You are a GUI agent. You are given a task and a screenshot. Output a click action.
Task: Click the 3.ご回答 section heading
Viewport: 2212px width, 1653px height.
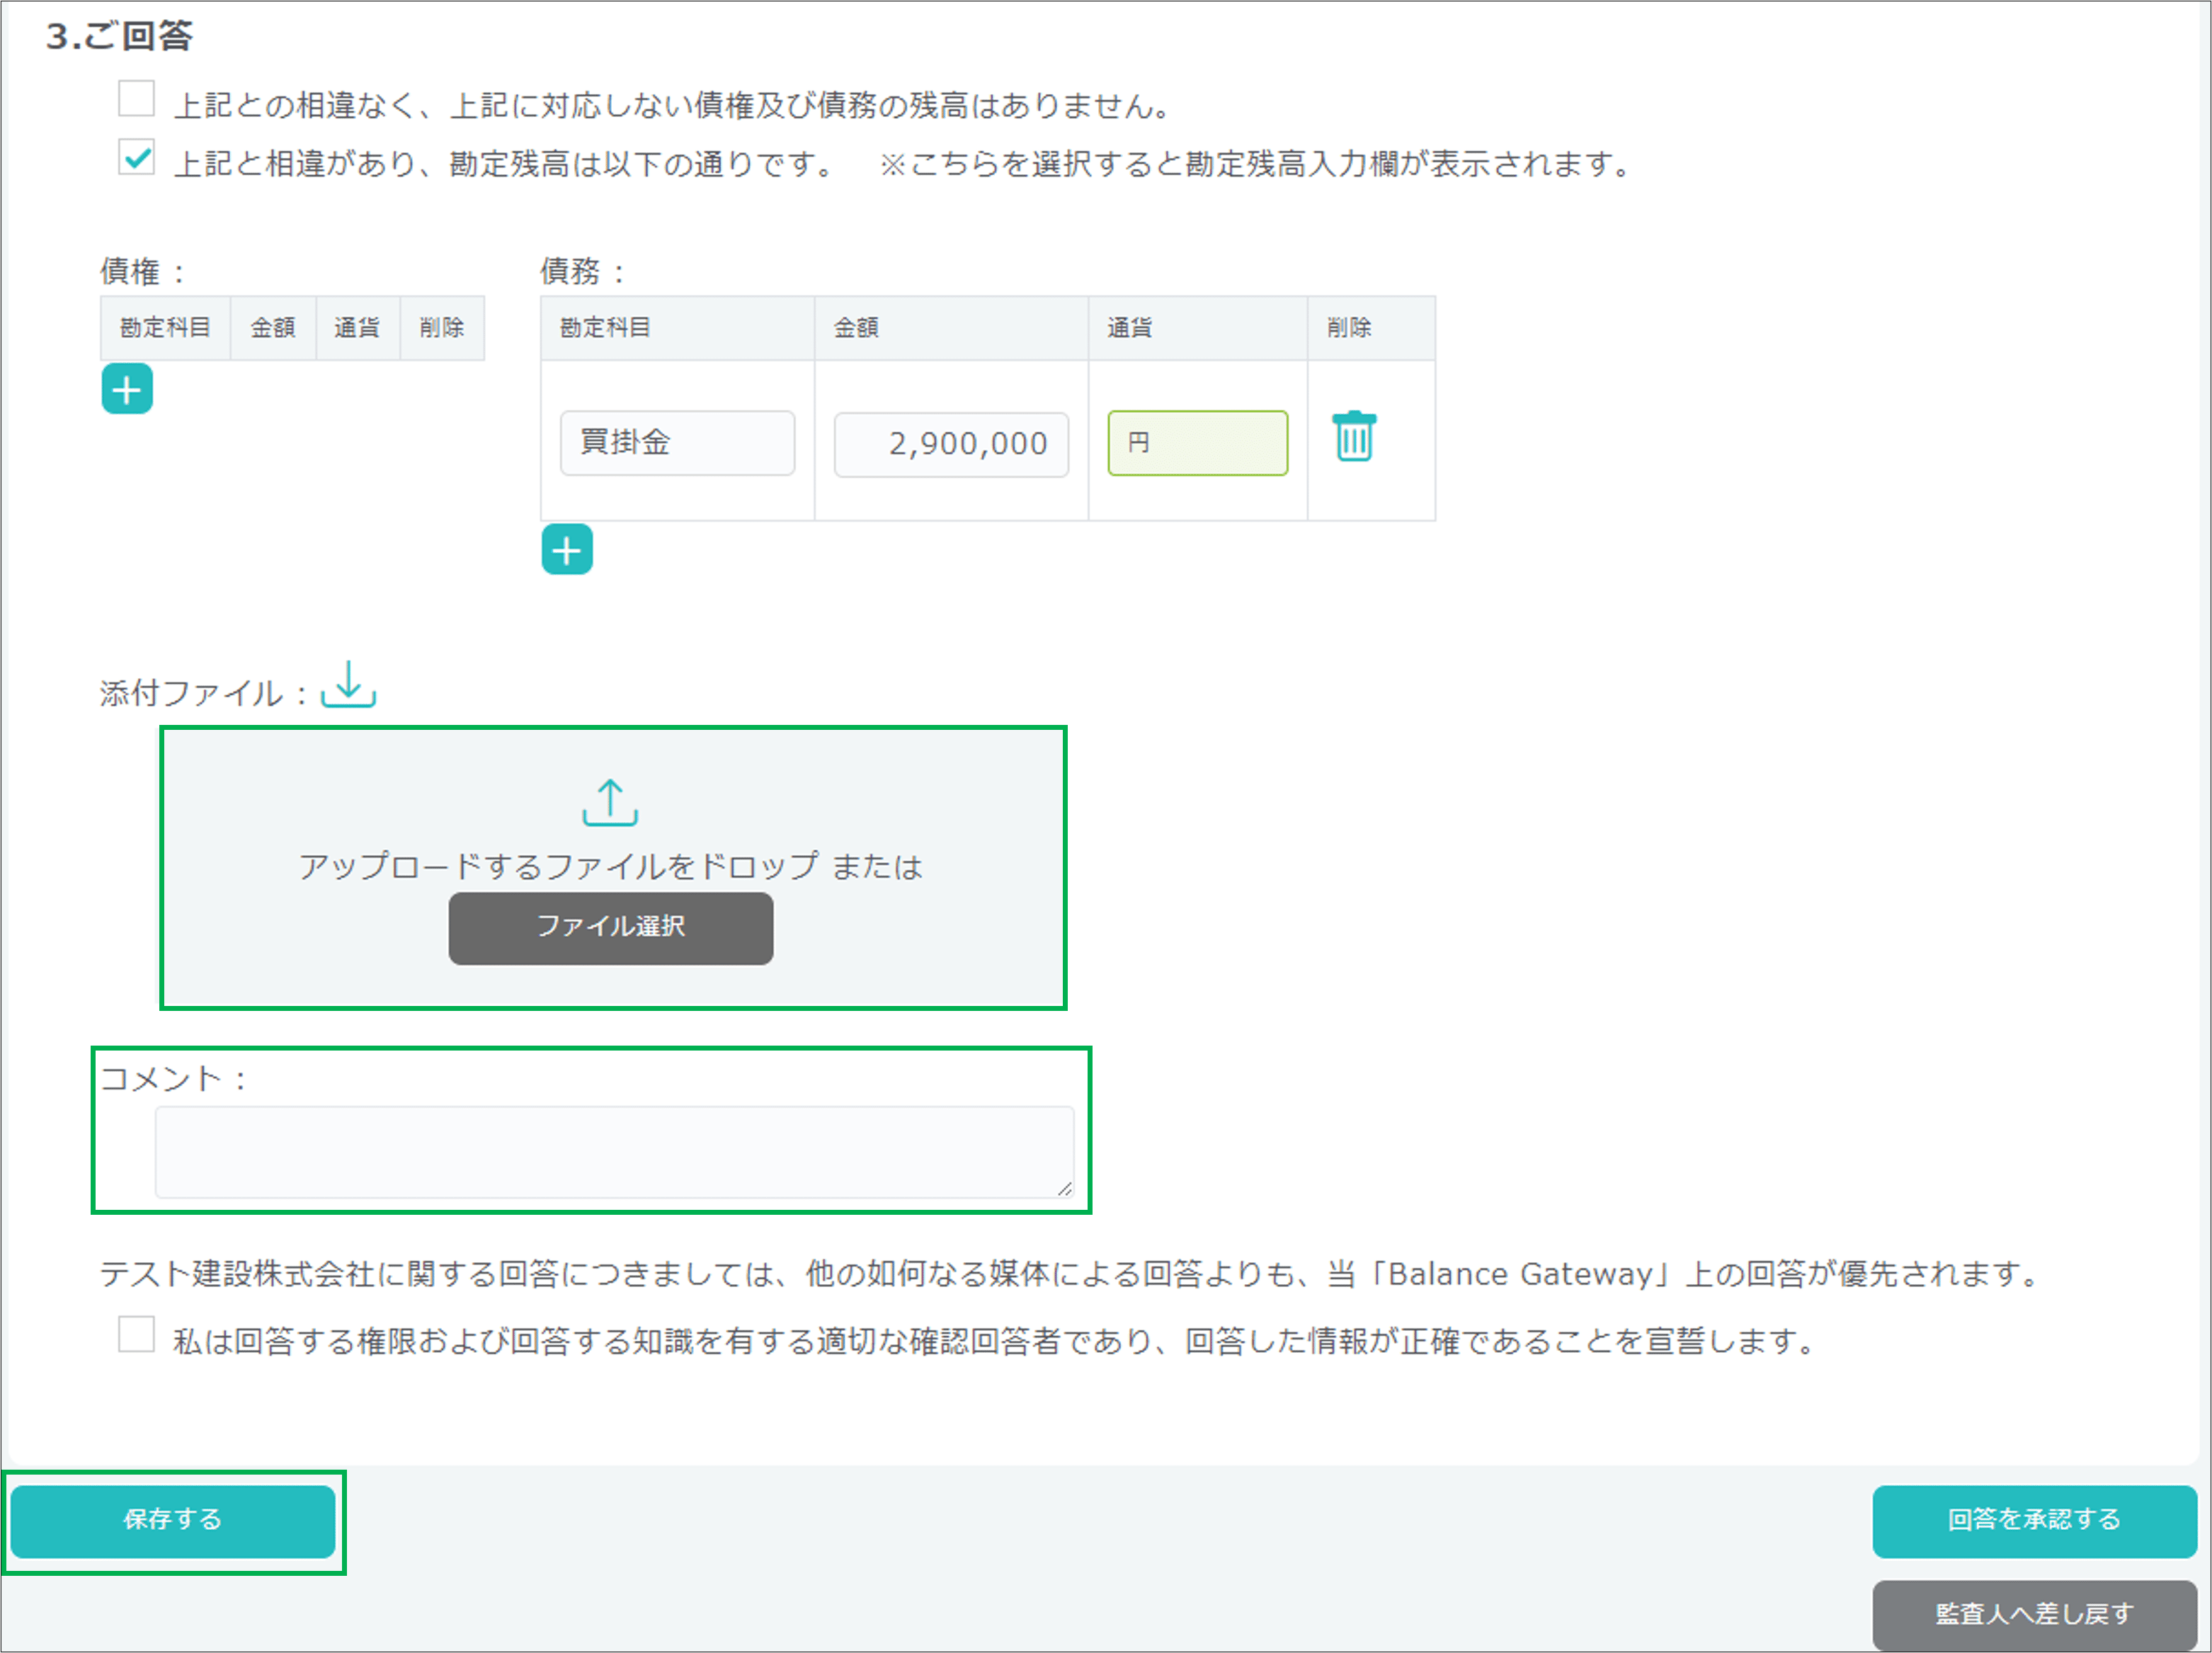pos(119,36)
